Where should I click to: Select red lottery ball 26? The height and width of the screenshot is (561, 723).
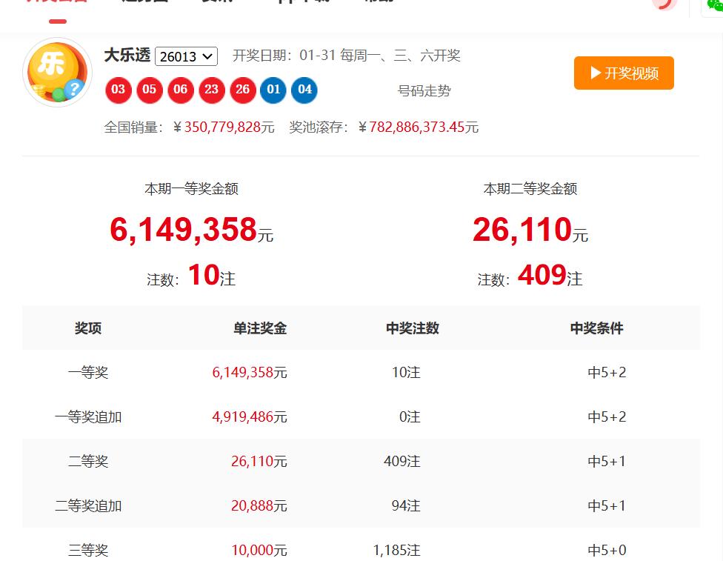[243, 90]
